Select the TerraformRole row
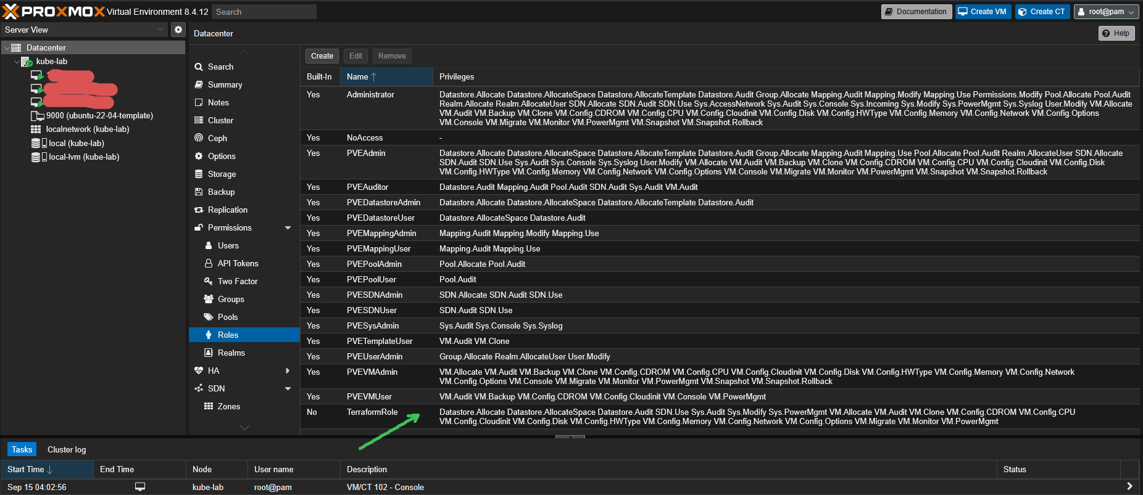This screenshot has width=1143, height=495. [x=372, y=412]
